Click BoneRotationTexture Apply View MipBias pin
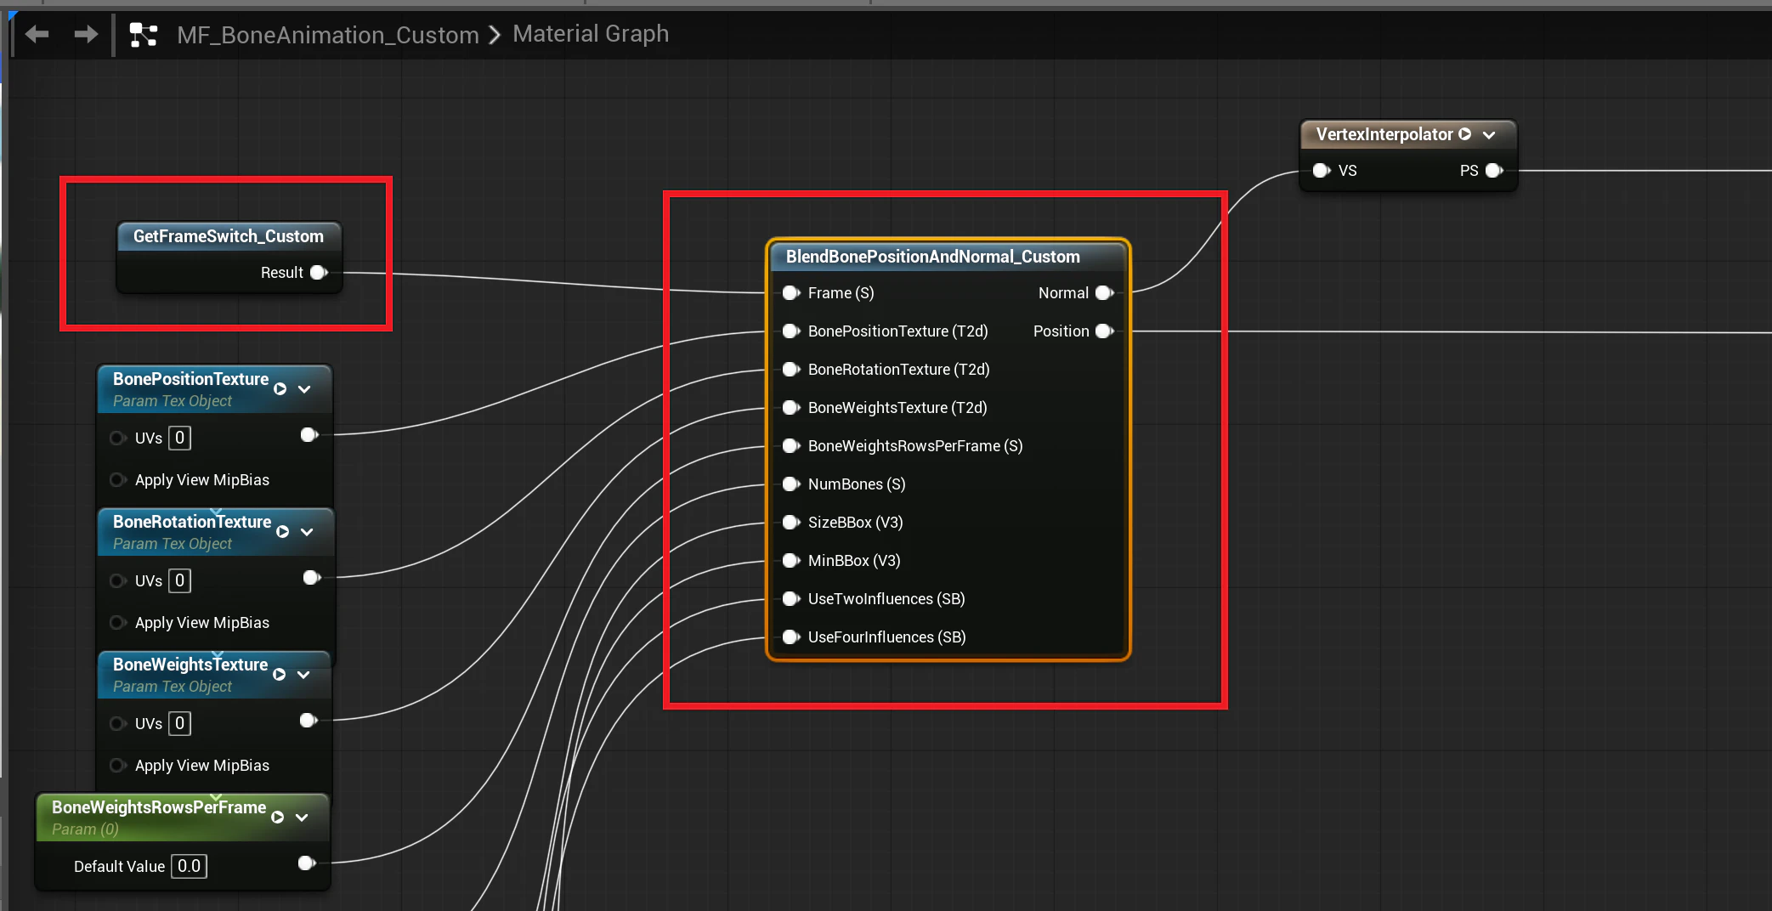Screen dimensions: 1772x911 117,623
